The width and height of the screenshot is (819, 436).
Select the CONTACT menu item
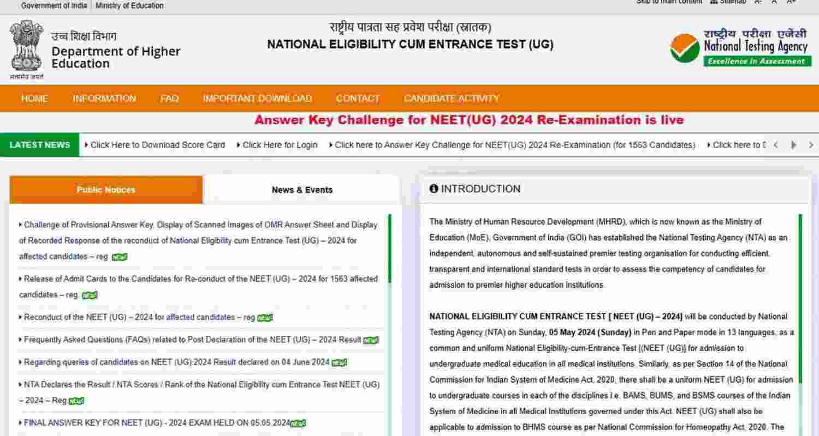click(358, 99)
